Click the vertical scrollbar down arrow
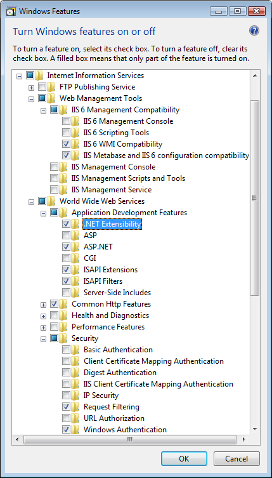 click(x=255, y=429)
